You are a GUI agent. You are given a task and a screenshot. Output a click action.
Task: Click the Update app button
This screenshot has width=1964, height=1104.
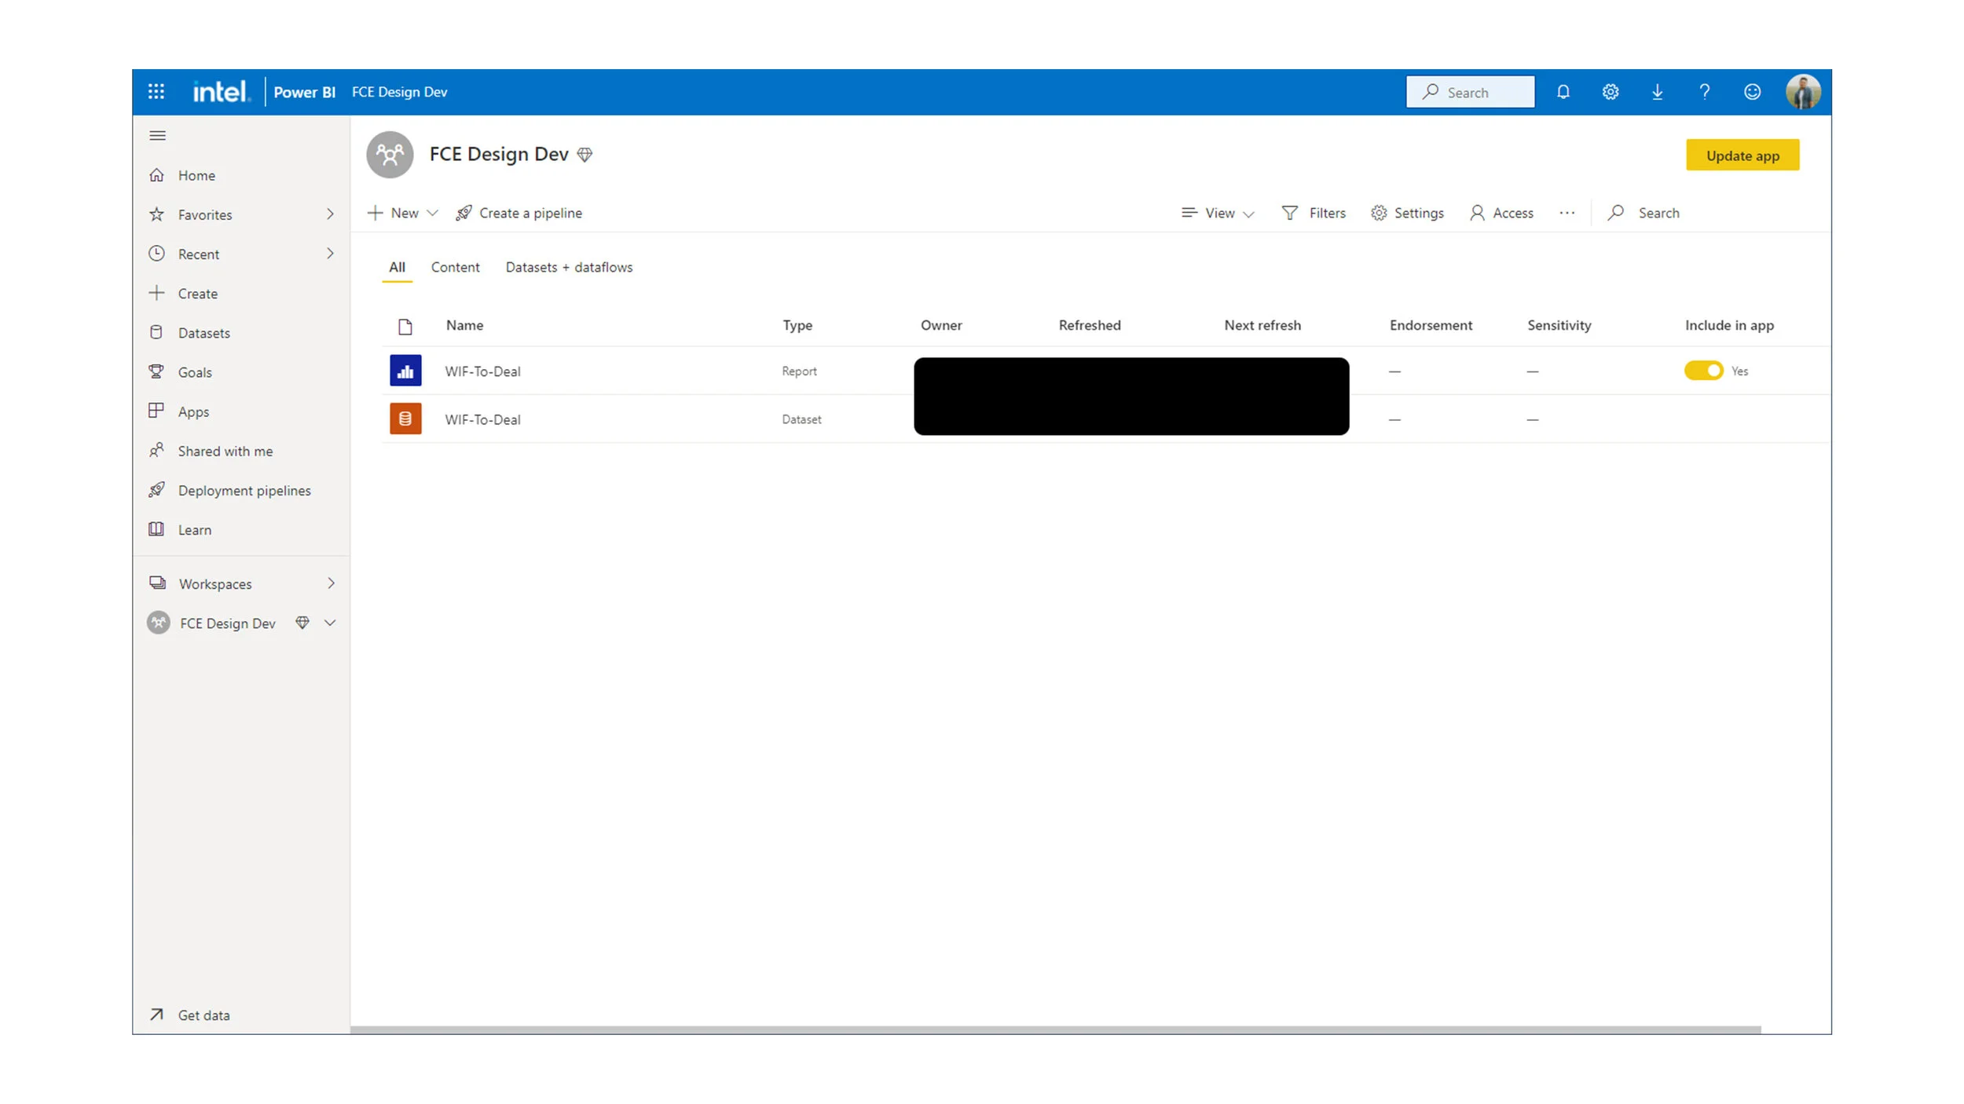coord(1742,155)
